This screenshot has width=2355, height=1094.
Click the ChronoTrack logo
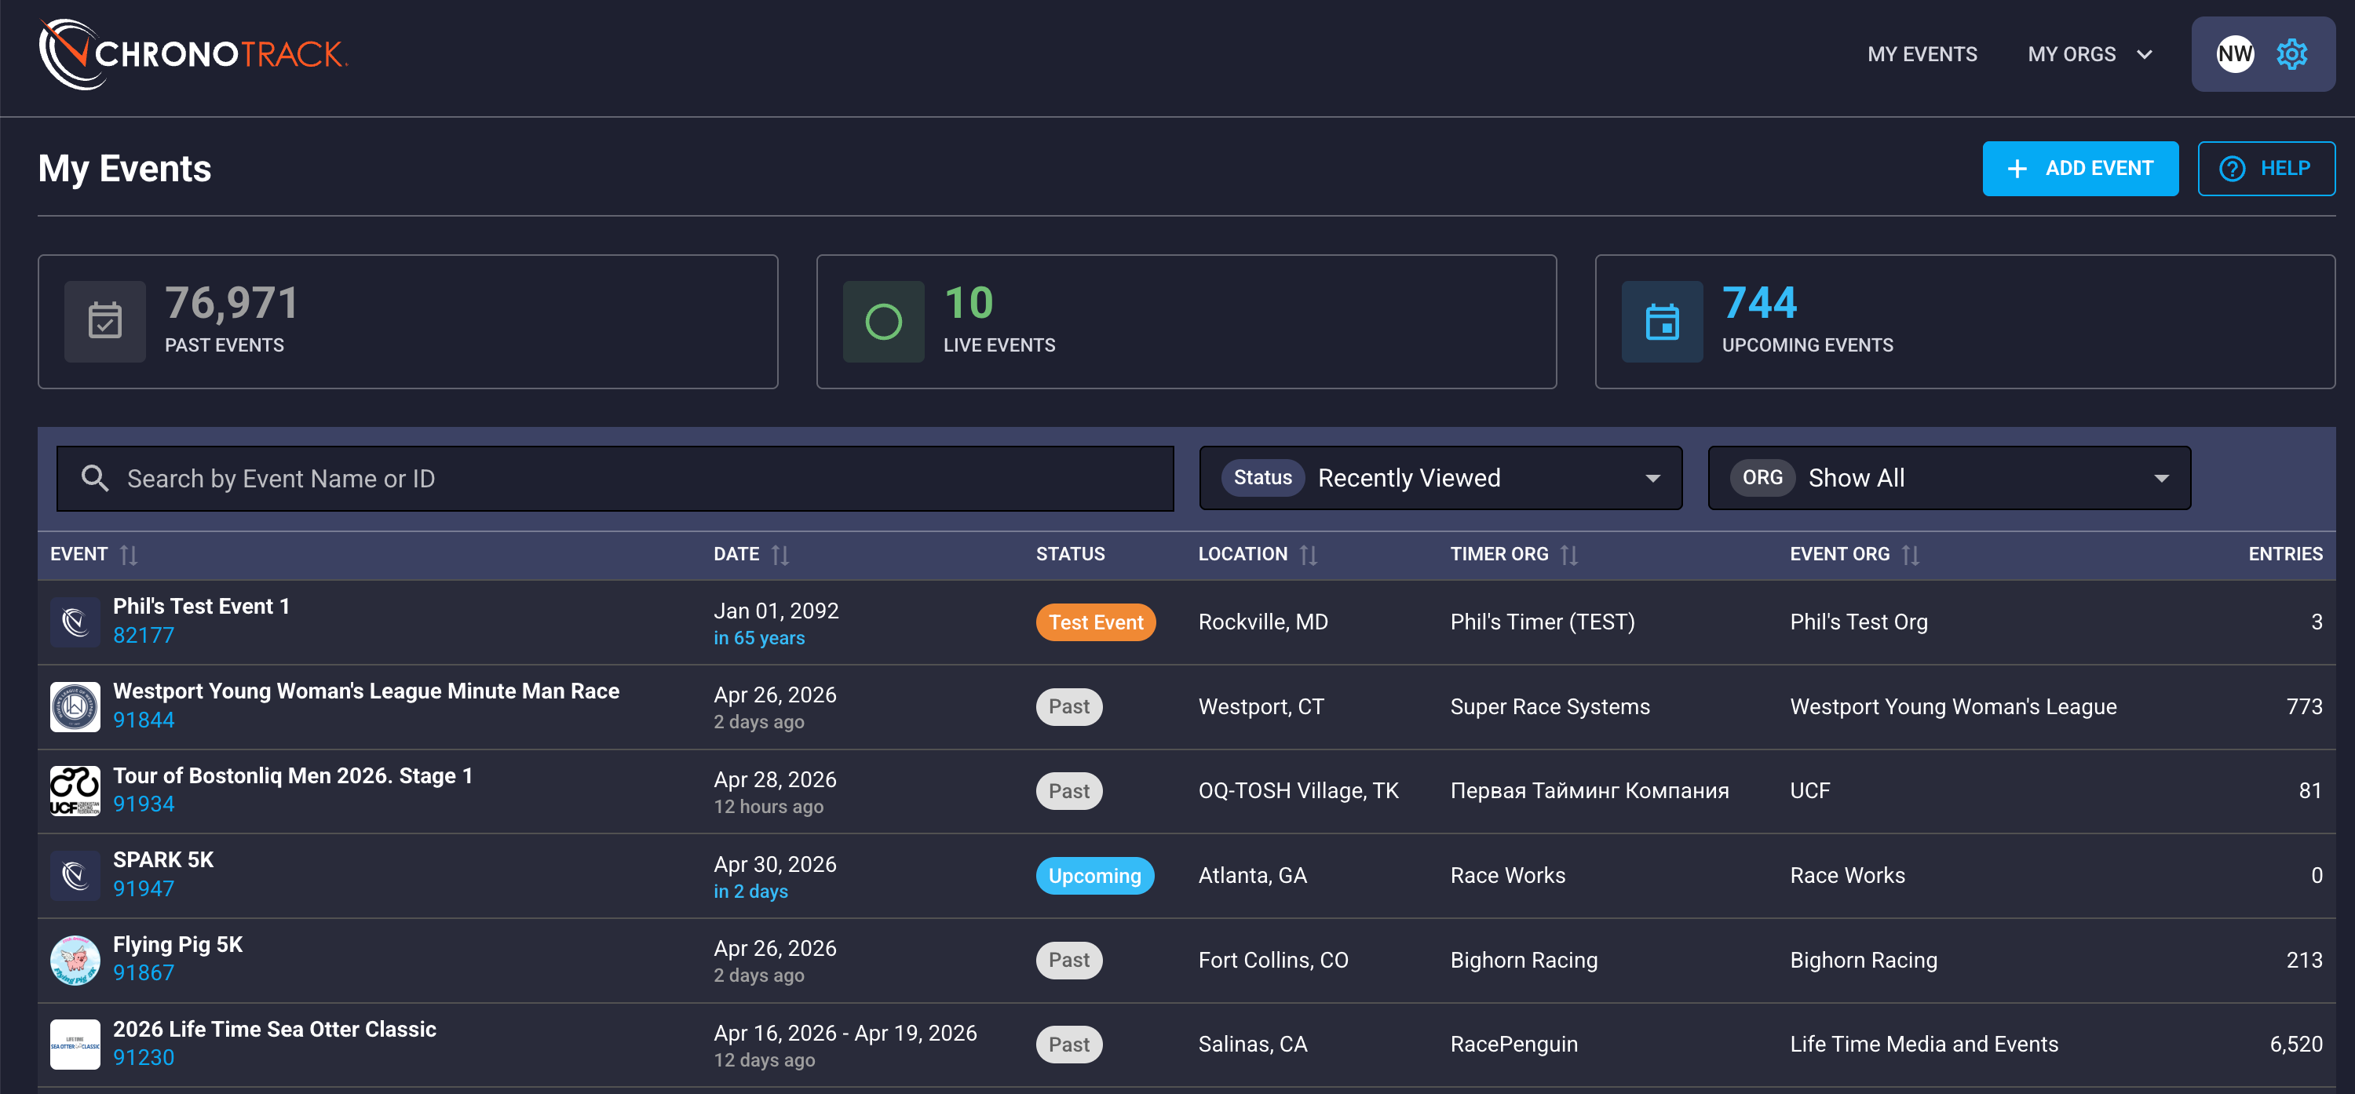[193, 54]
